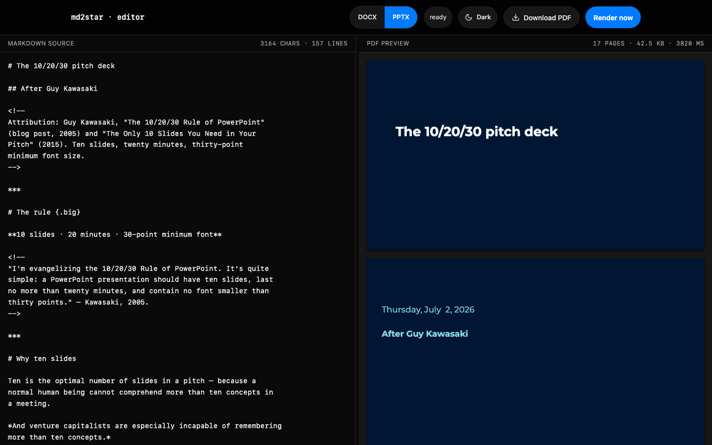Click the bold '**10 slides · 20 minutes' line
712x445 pixels.
coord(115,234)
